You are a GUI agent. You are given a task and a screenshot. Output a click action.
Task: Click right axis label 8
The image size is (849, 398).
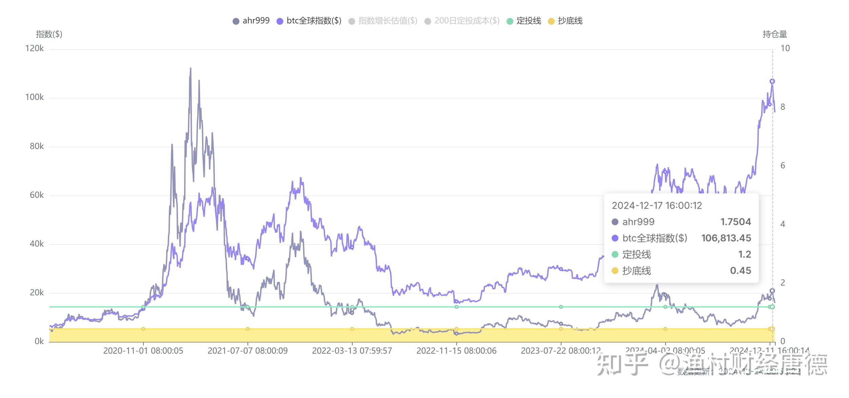pos(783,107)
